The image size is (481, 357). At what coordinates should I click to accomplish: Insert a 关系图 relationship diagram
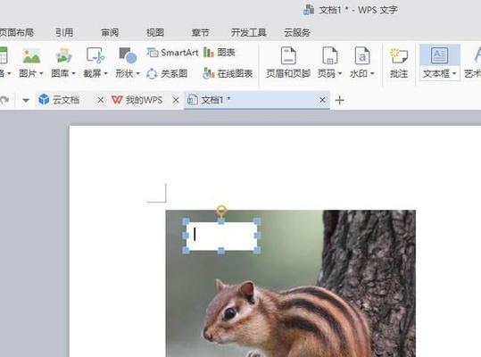167,73
